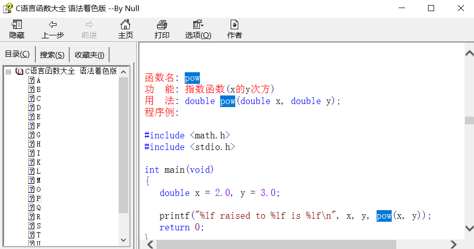This screenshot has height=249, width=474.
Task: Click the help page icon beside K
Action: (31, 162)
